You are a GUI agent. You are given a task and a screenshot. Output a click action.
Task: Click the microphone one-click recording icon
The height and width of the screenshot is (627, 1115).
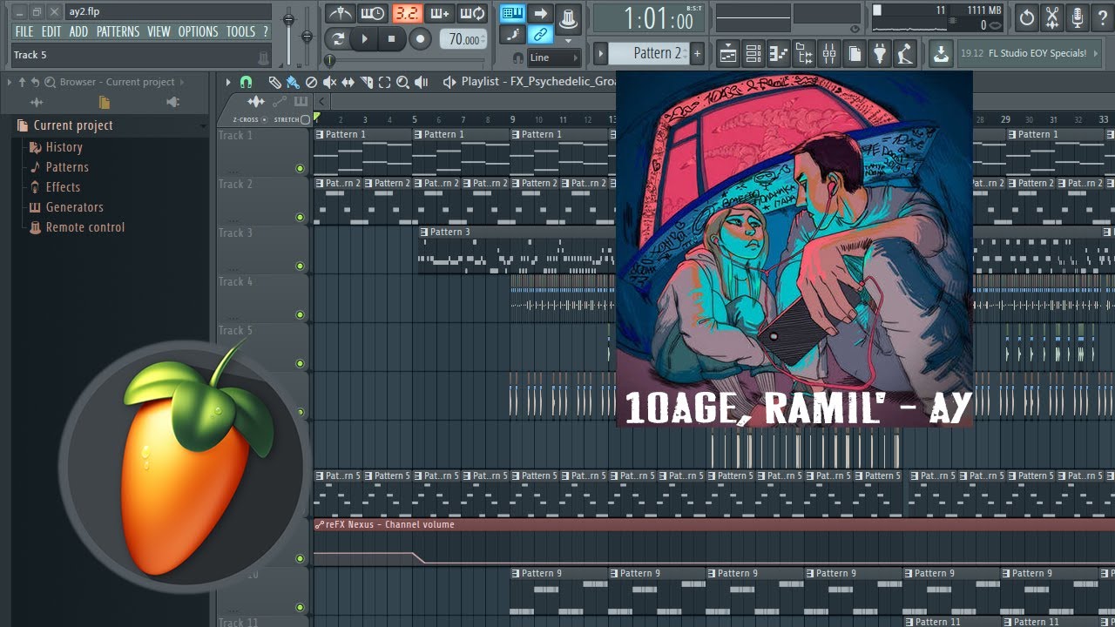pyautogui.click(x=1078, y=17)
